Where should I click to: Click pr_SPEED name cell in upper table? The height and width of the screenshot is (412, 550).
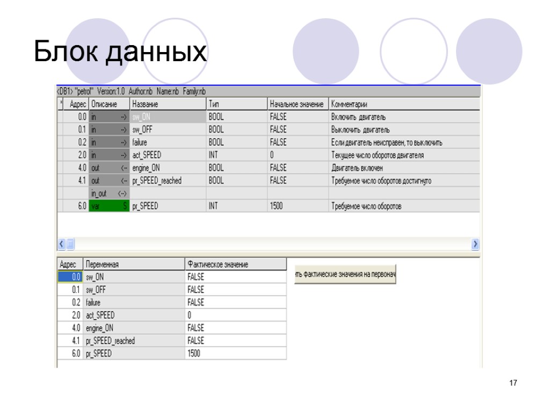168,206
